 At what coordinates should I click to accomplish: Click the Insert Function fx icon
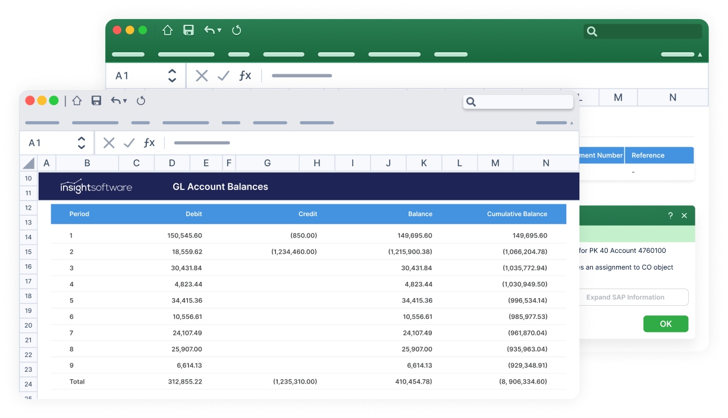pyautogui.click(x=149, y=142)
